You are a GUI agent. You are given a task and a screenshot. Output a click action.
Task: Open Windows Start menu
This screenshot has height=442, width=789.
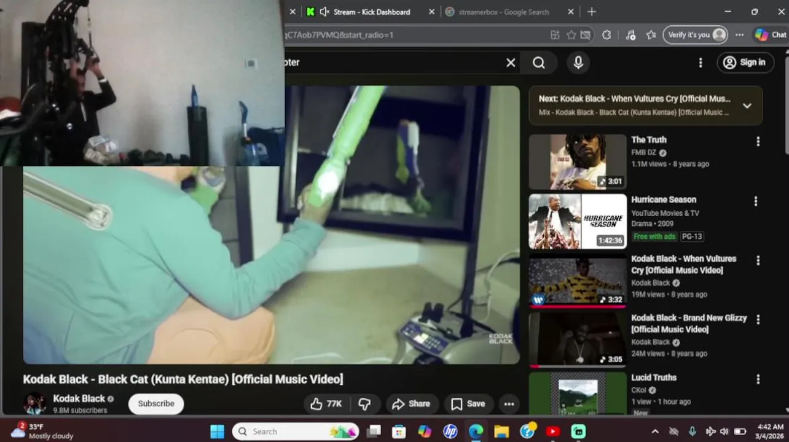click(x=218, y=432)
